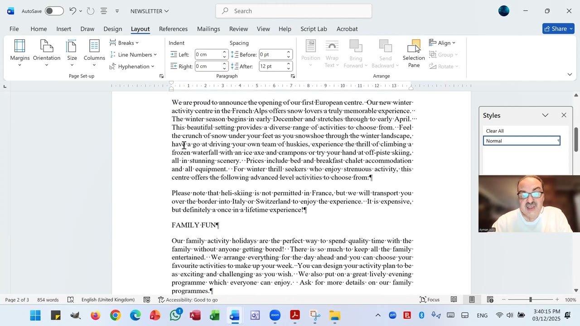Click Accessibility: Good to go
This screenshot has width=580, height=326.
188,300
